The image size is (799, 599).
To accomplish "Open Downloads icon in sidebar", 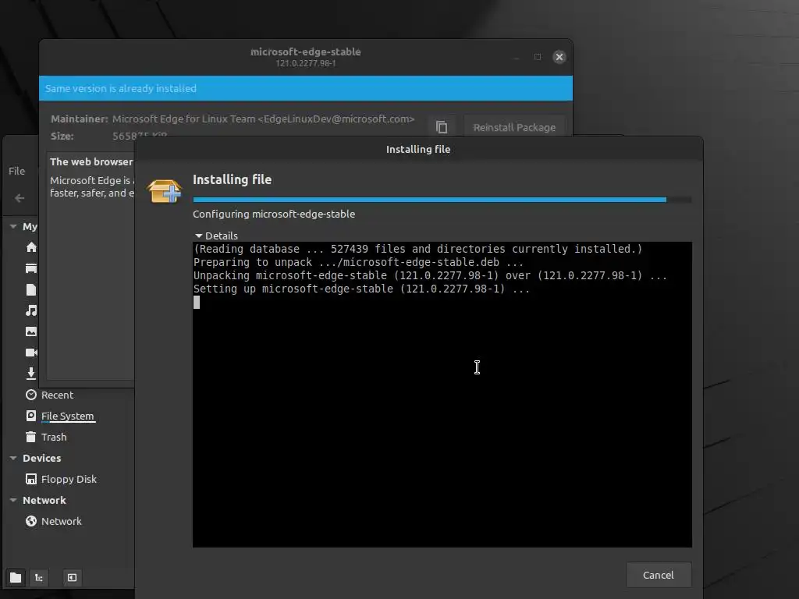I will click(x=31, y=374).
